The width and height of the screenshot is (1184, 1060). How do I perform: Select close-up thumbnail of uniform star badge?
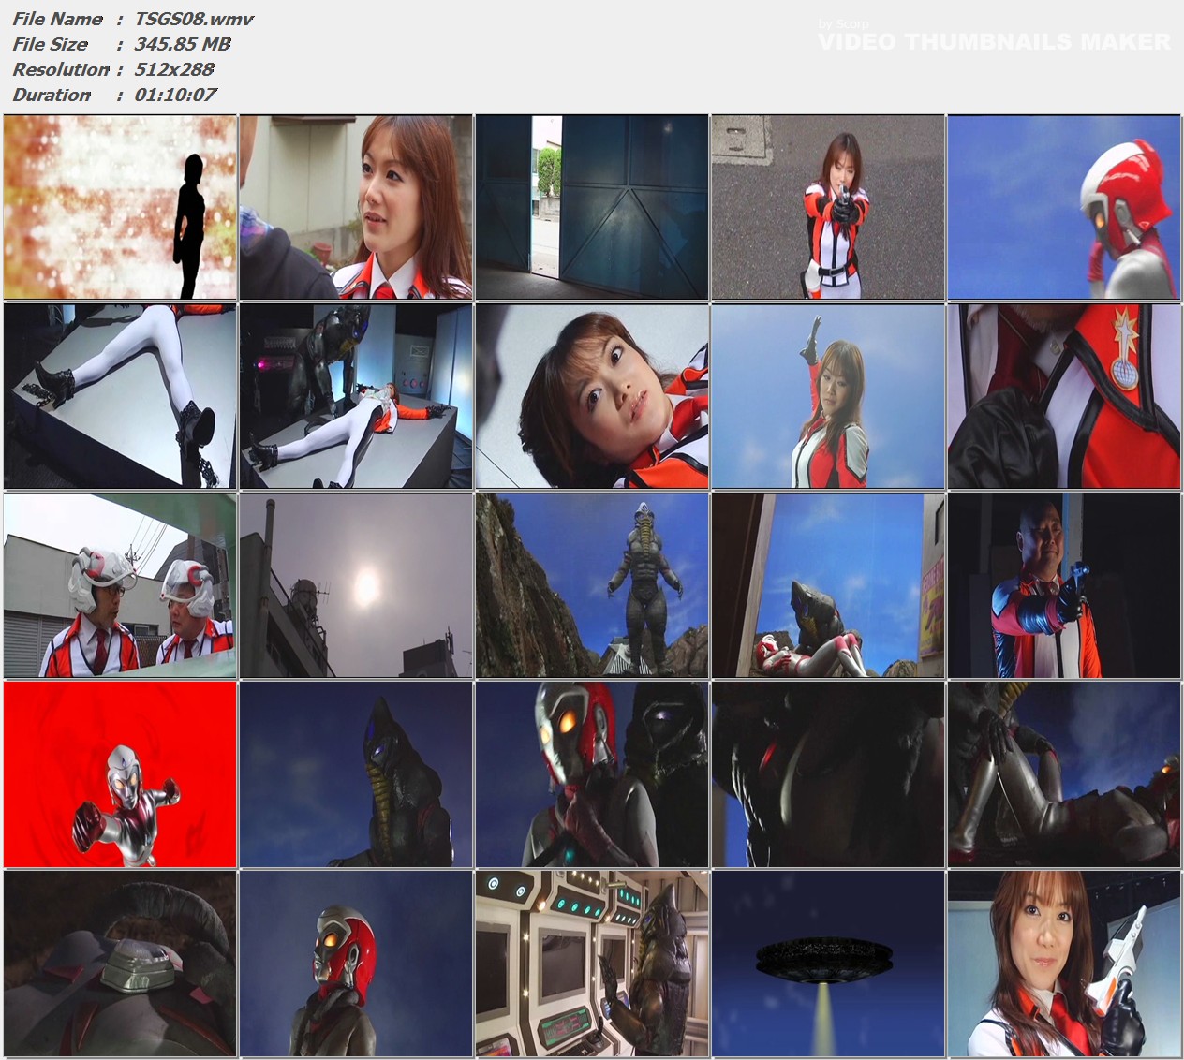(1064, 396)
